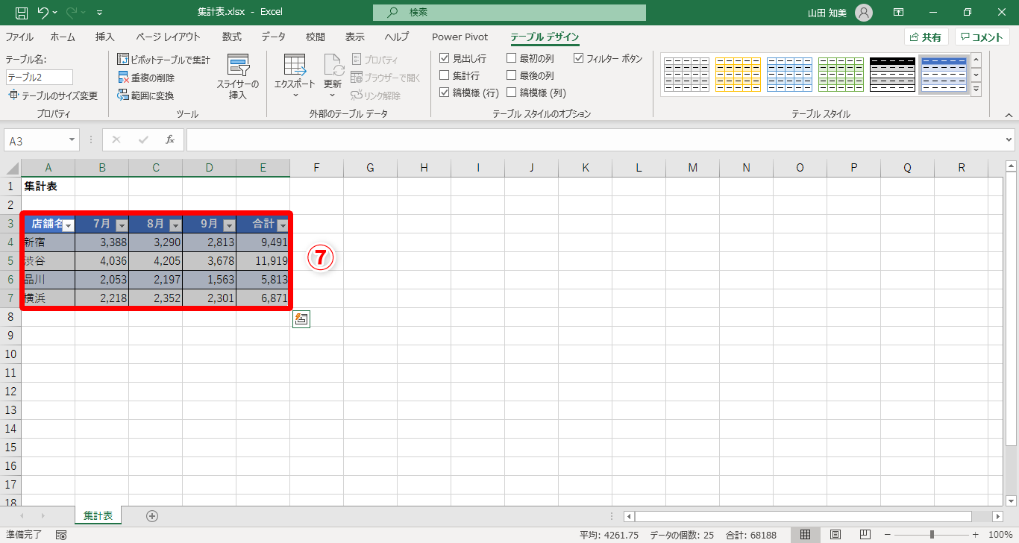Open Quick Access Toolbar customize arrow
This screenshot has height=543, width=1019.
pos(100,13)
